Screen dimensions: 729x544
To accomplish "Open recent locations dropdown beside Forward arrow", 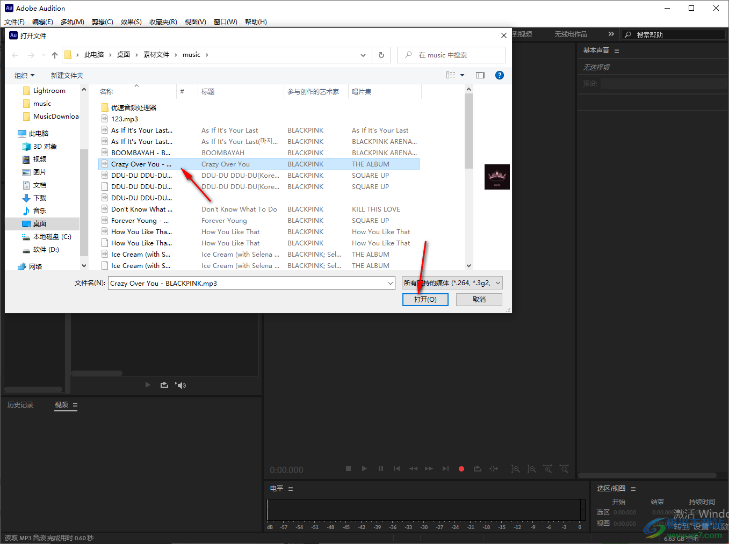I will click(x=42, y=55).
